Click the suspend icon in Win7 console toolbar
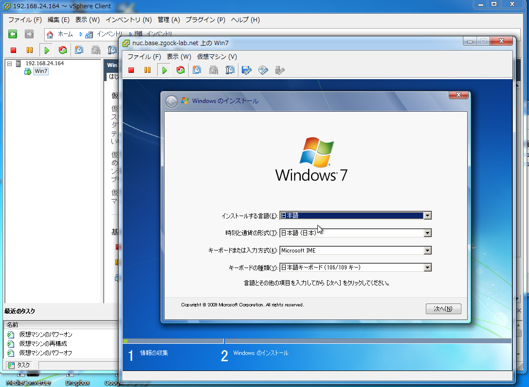This screenshot has width=529, height=387. click(147, 70)
